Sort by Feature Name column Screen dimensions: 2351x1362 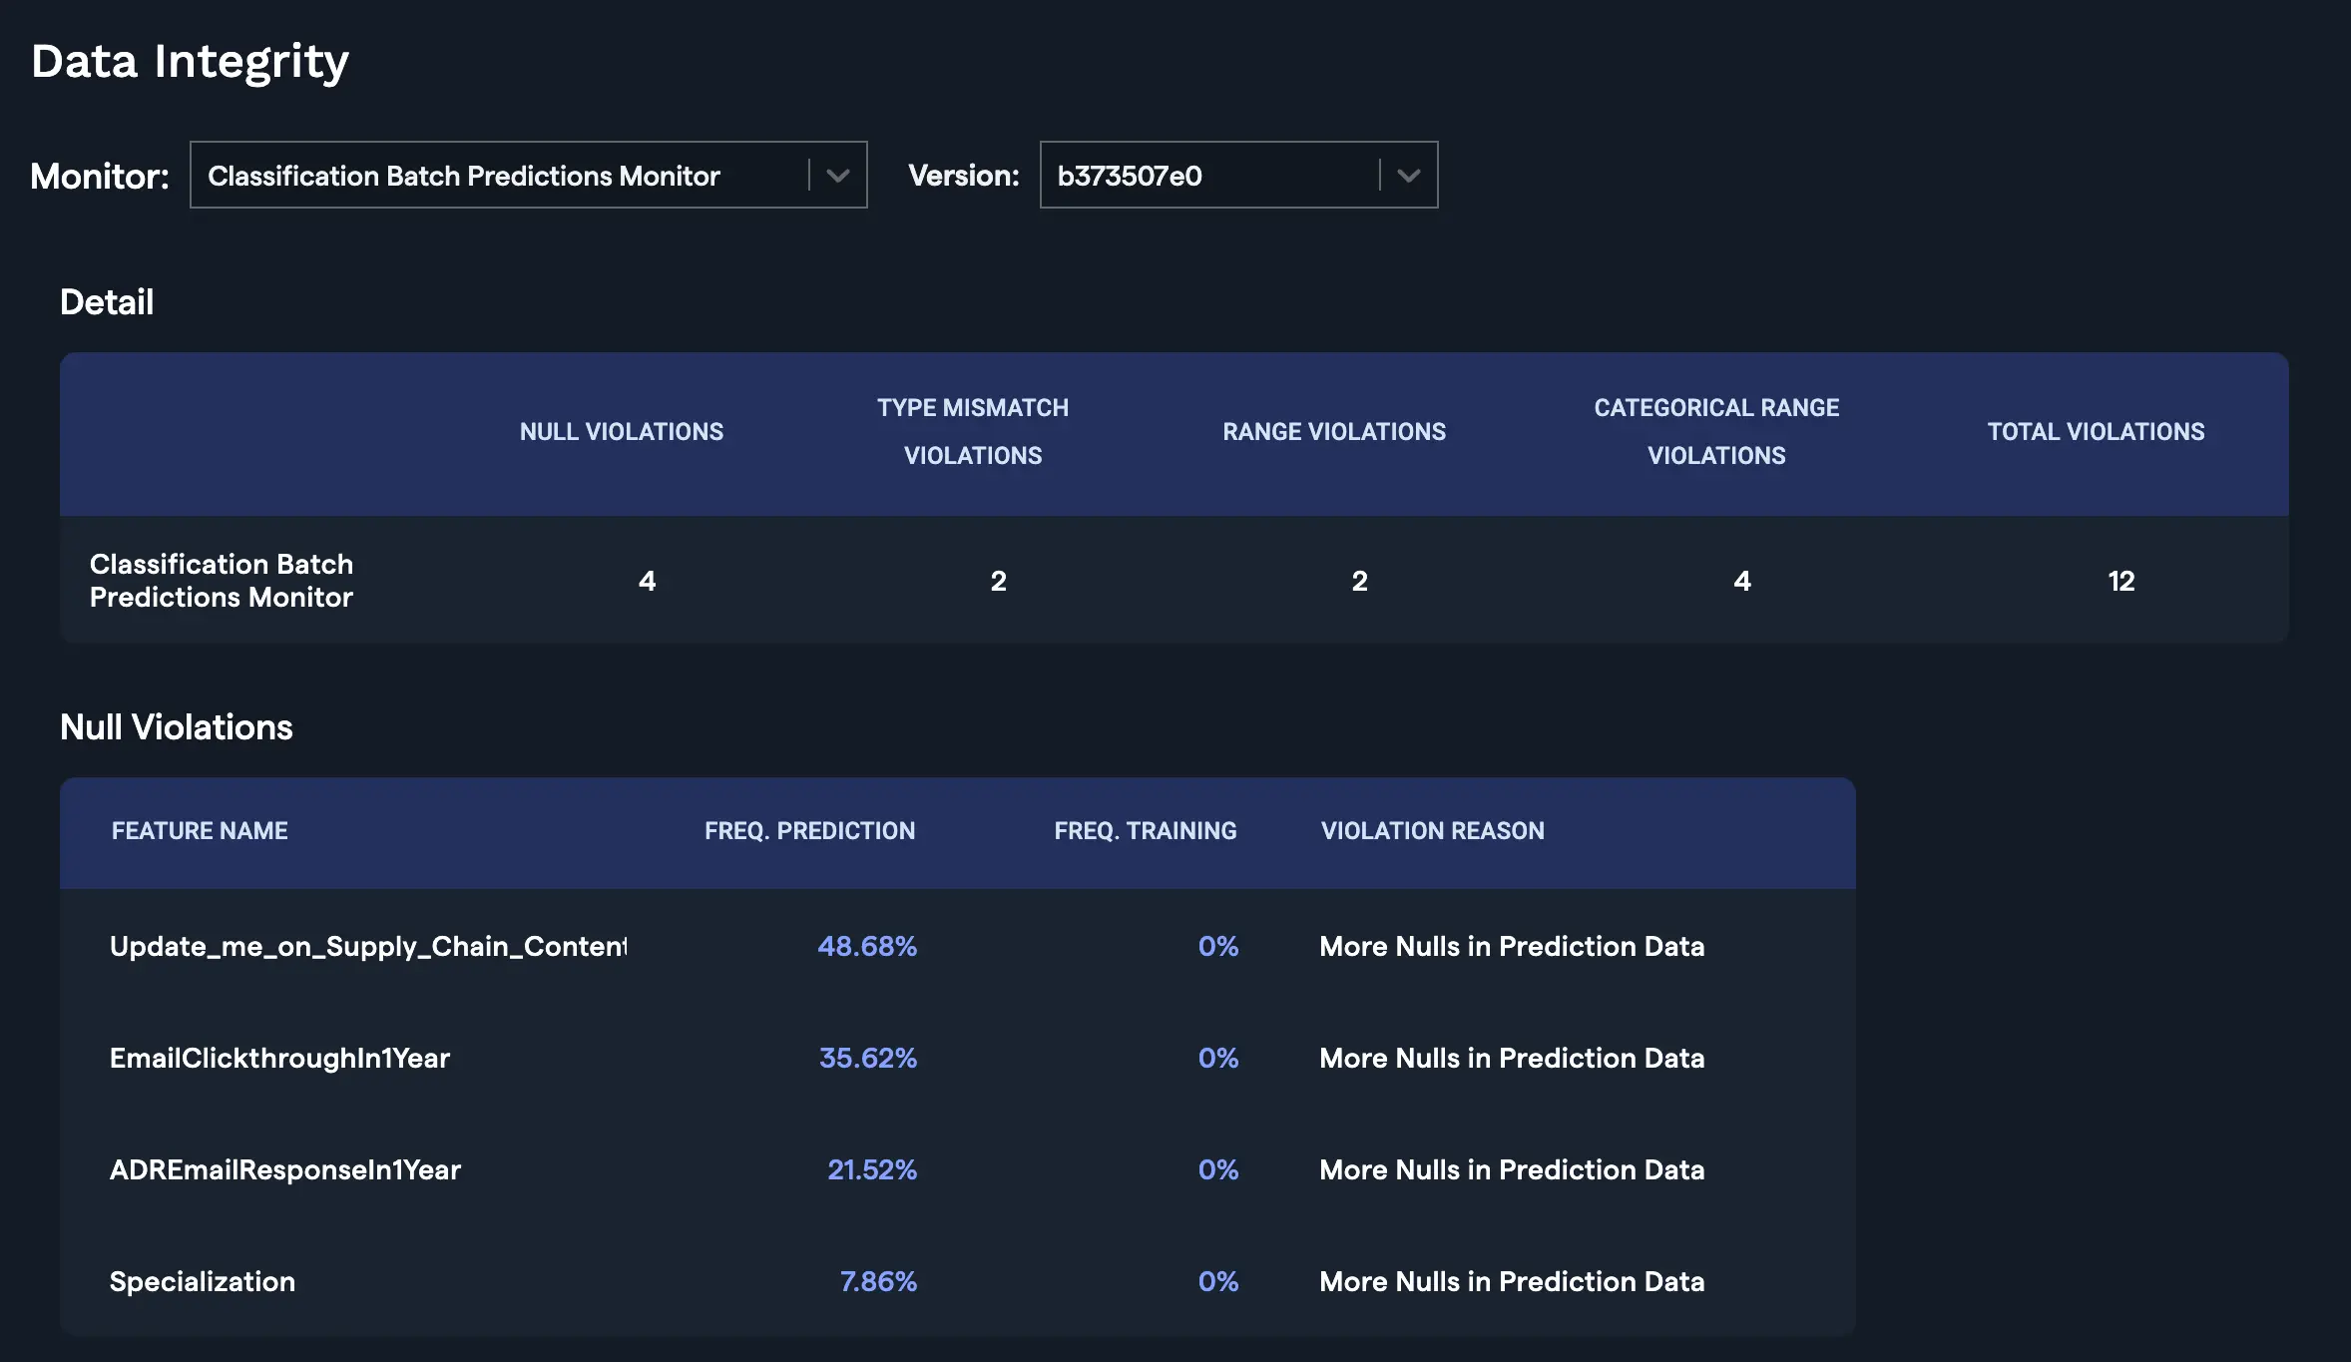click(x=200, y=831)
